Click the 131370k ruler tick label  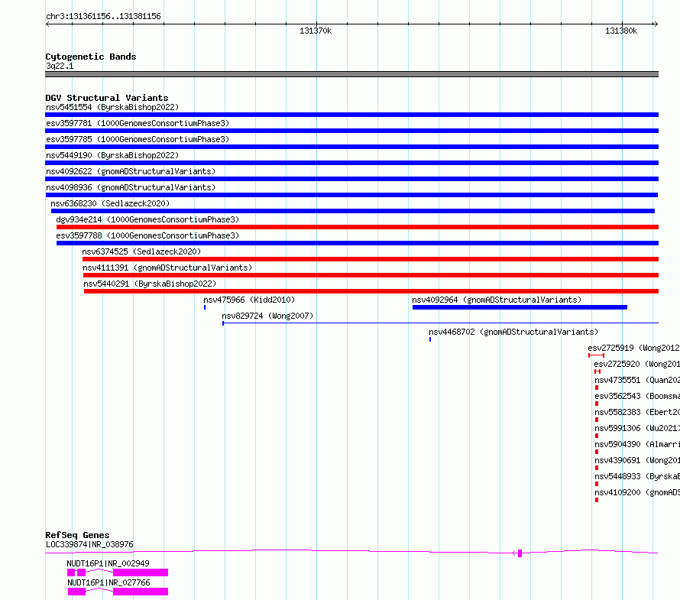pyautogui.click(x=316, y=31)
